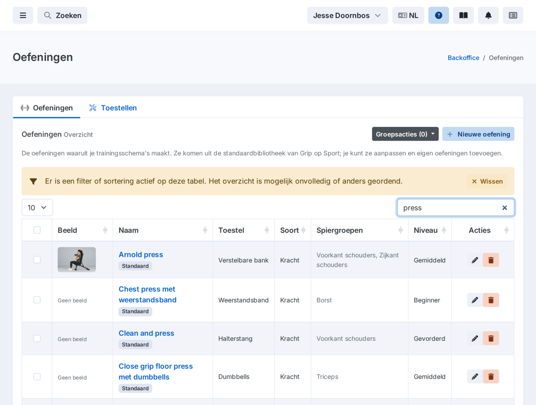Select the Arnold press row checkbox
Screen dimensions: 536x405
point(37,260)
